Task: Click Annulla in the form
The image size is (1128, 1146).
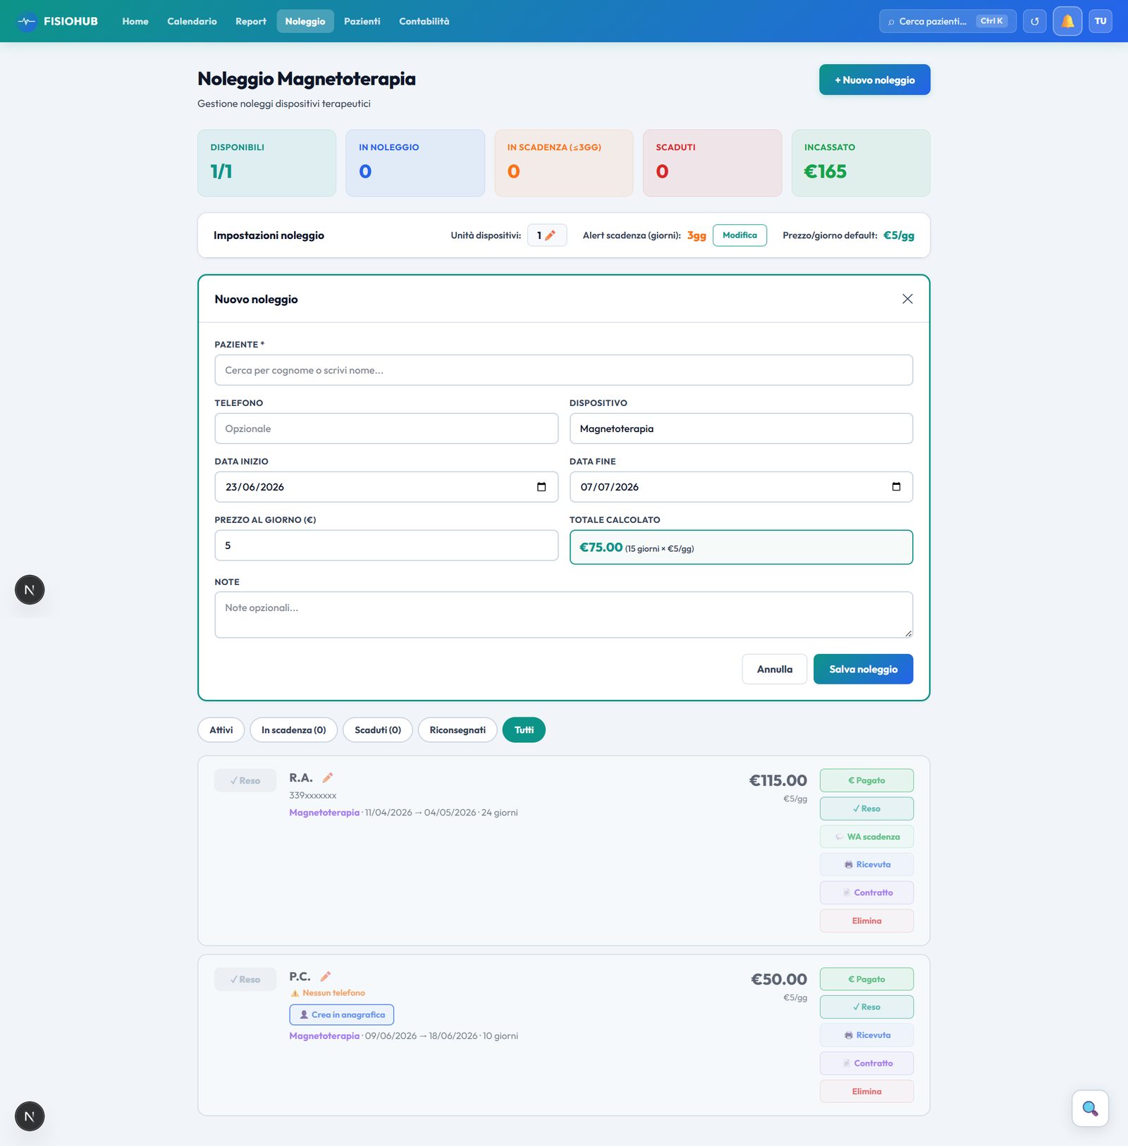Action: pyautogui.click(x=774, y=669)
